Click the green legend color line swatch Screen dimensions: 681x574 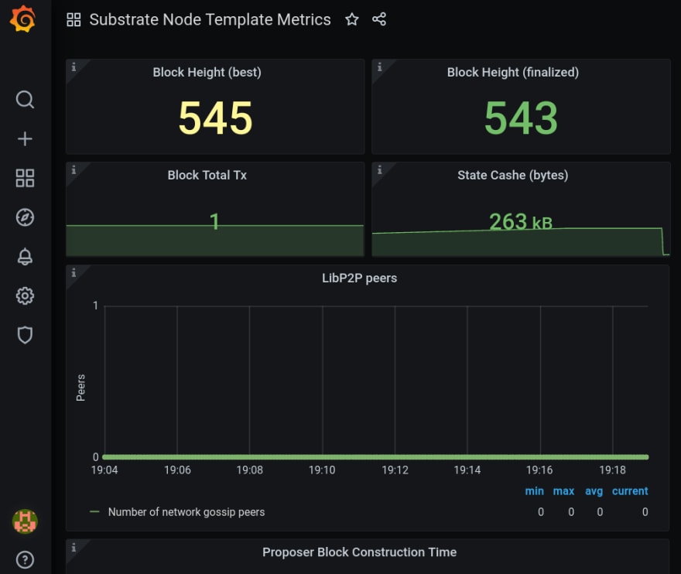pyautogui.click(x=94, y=512)
